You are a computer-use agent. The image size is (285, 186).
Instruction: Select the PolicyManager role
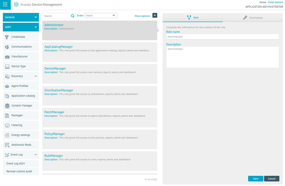[100, 139]
